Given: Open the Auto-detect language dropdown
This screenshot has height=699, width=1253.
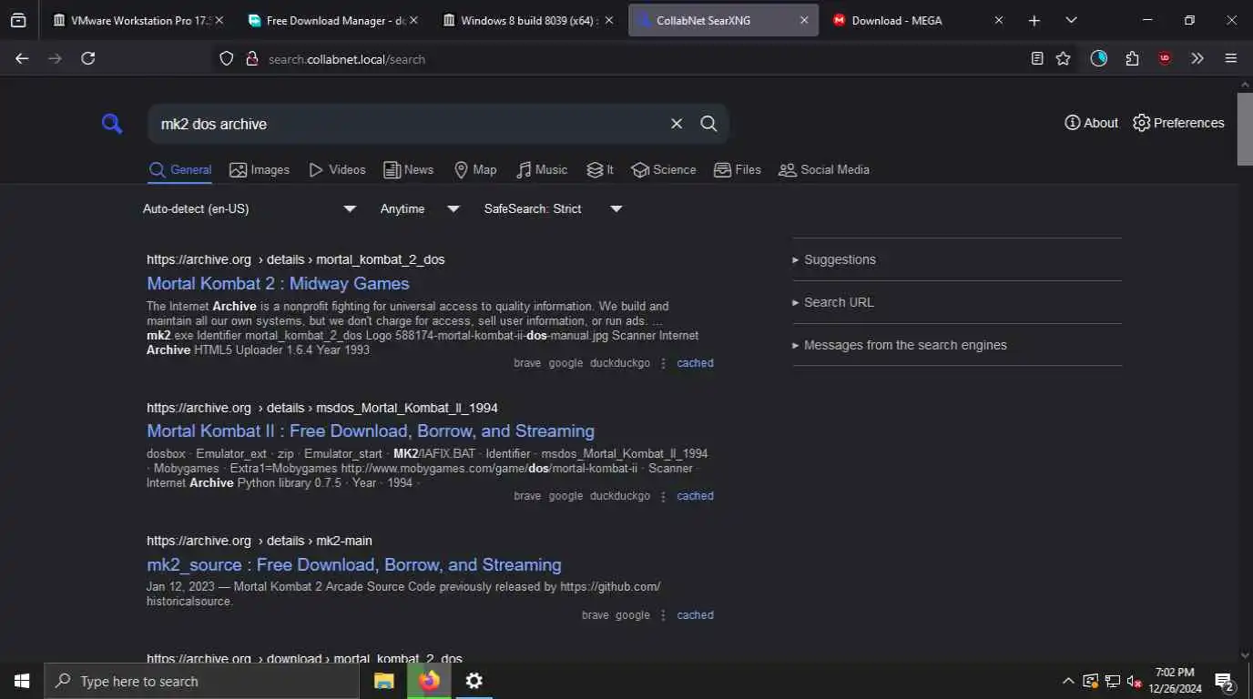Looking at the screenshot, I should click(x=250, y=208).
